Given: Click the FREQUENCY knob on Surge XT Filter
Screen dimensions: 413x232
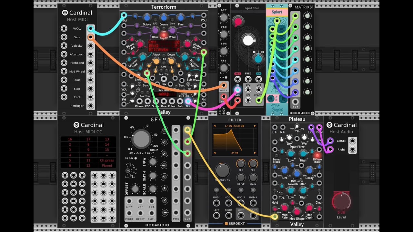Looking at the screenshot, I should coord(223,171).
